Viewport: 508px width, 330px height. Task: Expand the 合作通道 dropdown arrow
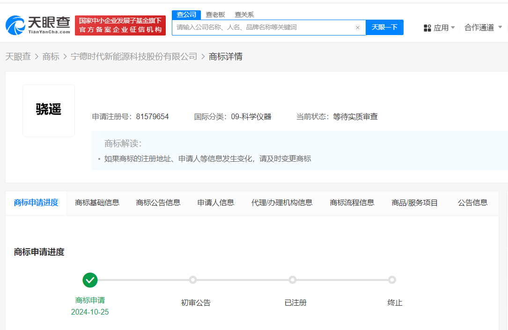click(x=500, y=27)
